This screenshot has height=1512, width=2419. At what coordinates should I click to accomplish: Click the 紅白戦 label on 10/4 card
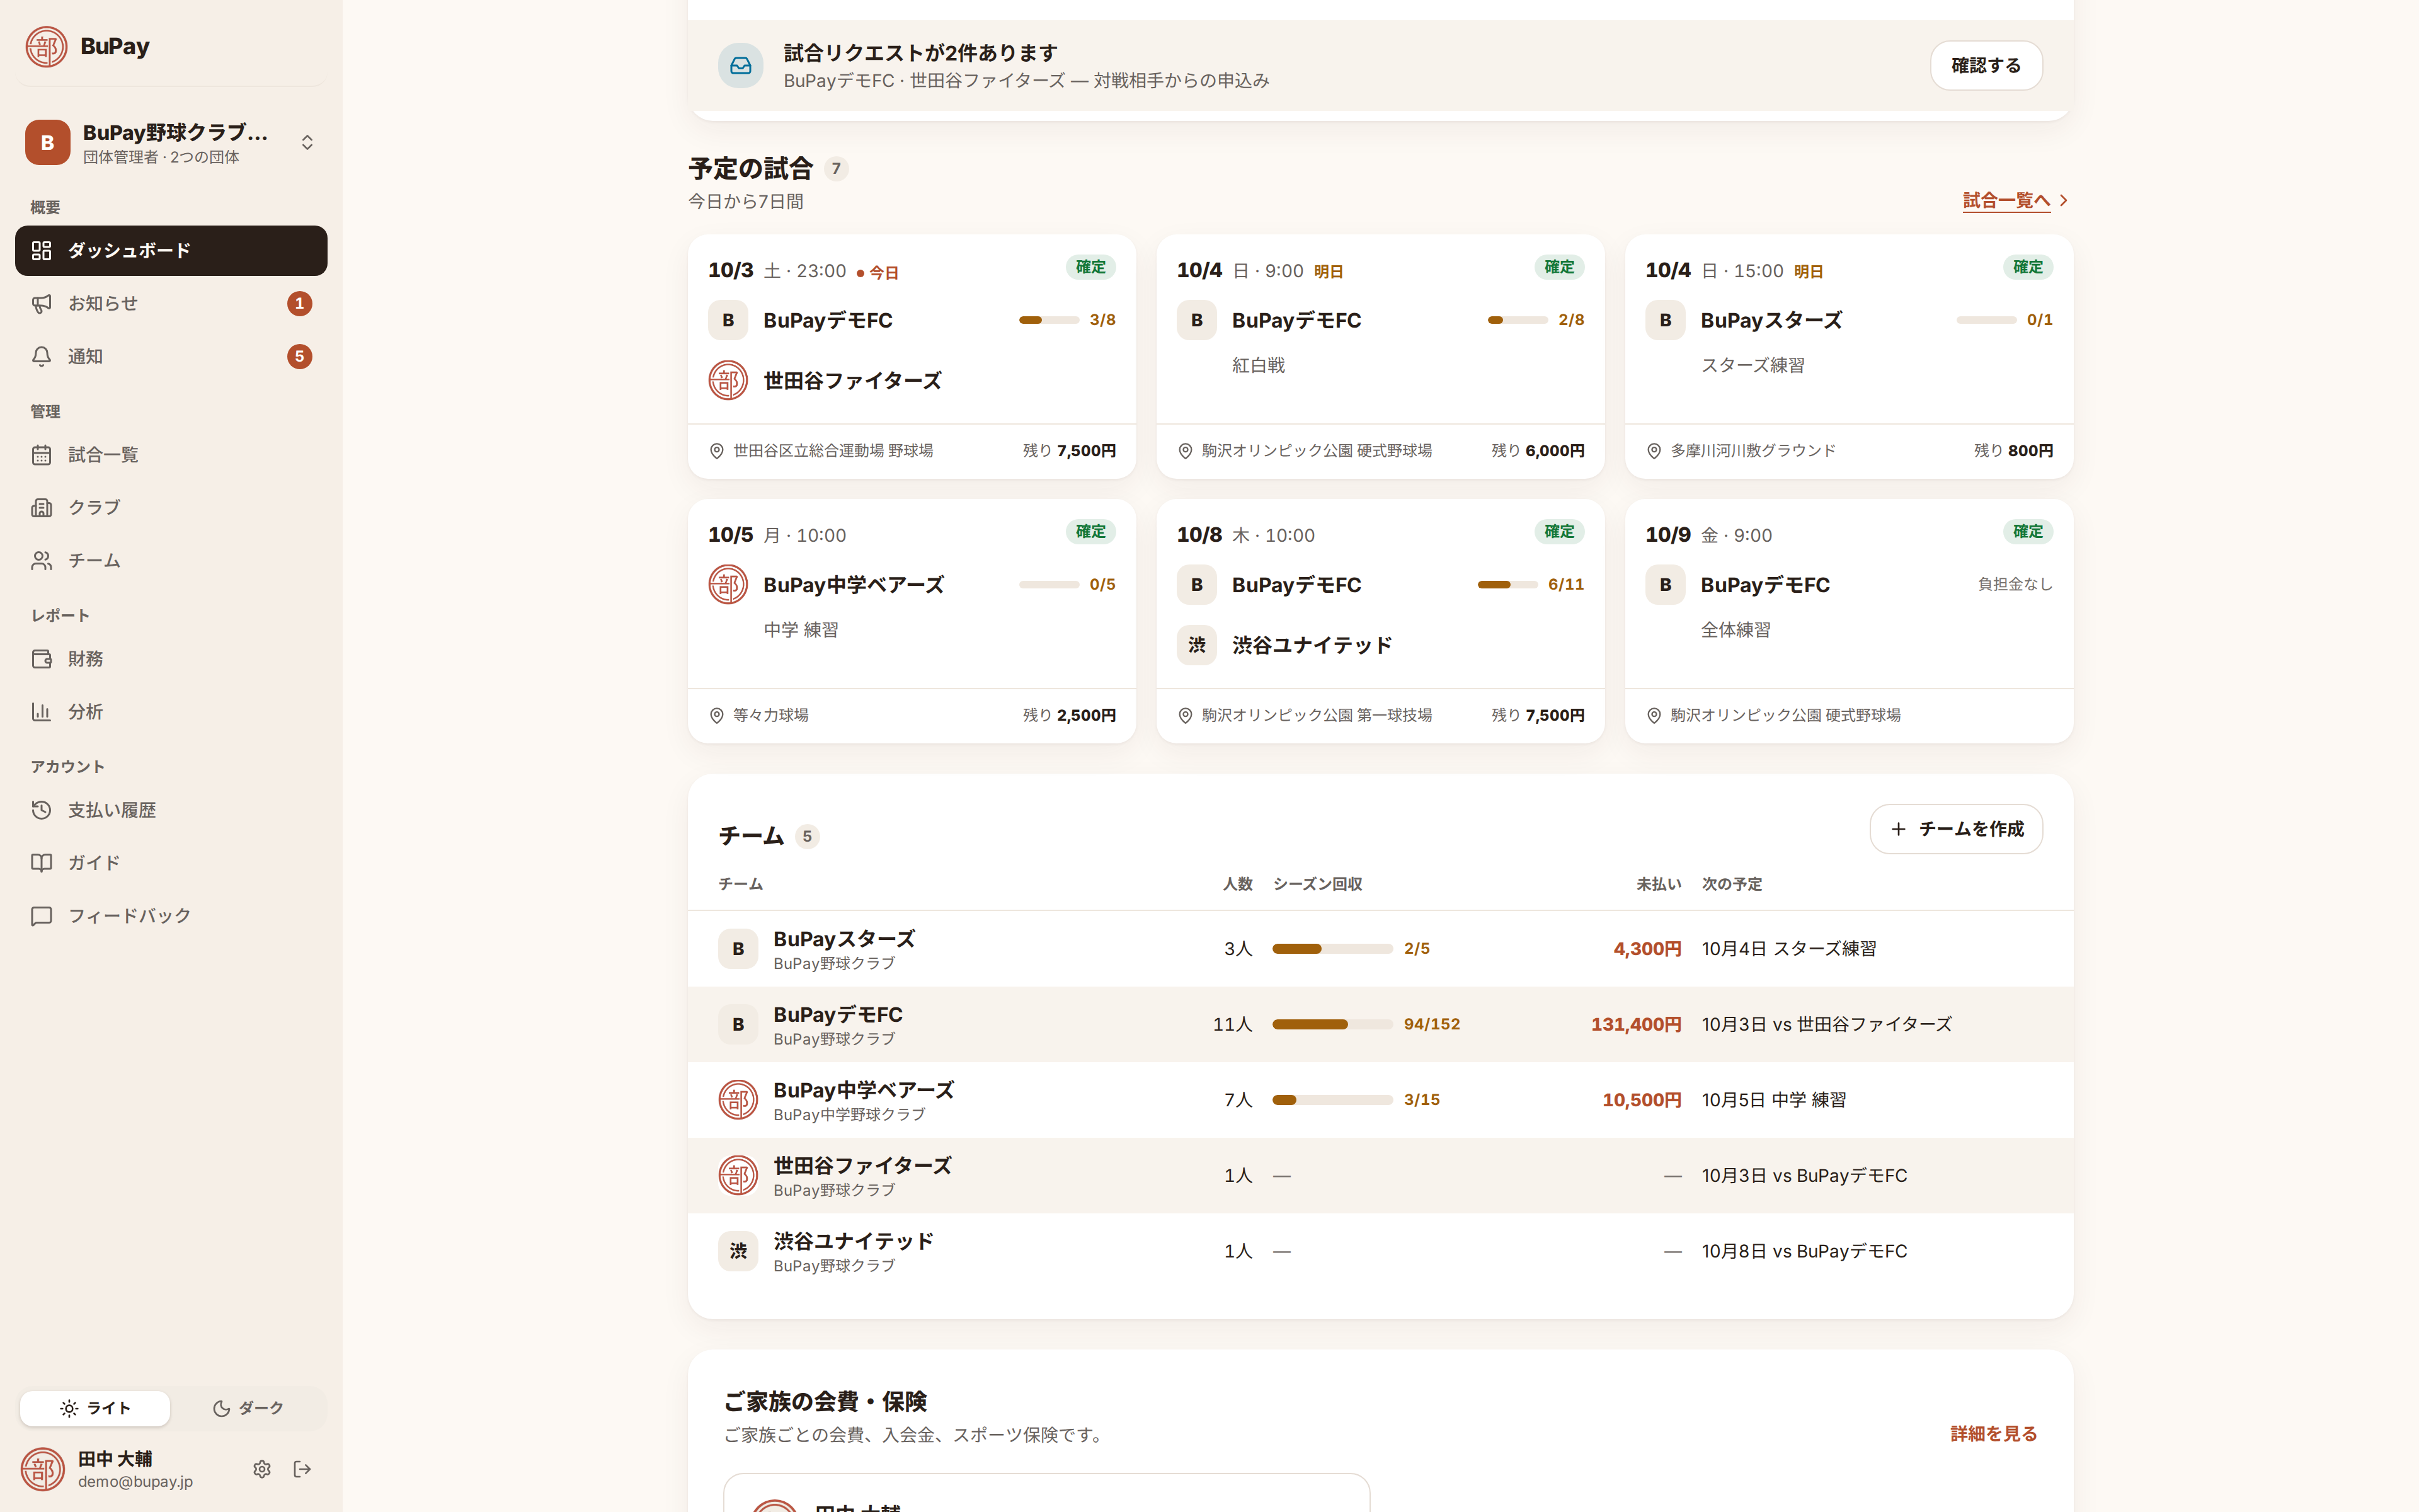tap(1257, 366)
